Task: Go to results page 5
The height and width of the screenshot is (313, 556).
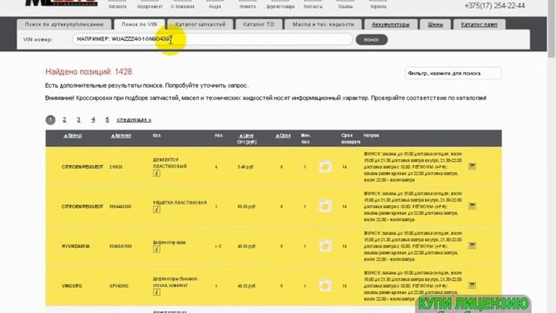Action: (107, 120)
